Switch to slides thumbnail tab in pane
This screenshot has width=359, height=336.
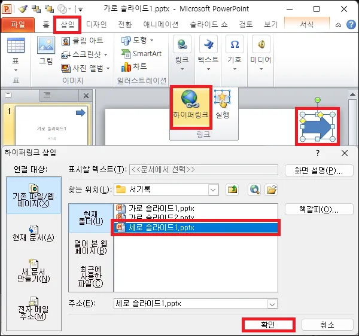(8, 95)
